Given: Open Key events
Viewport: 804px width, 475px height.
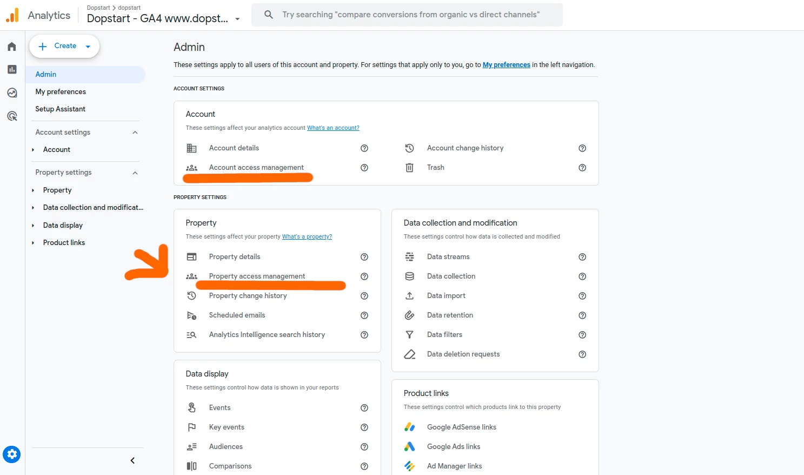Looking at the screenshot, I should (x=227, y=427).
